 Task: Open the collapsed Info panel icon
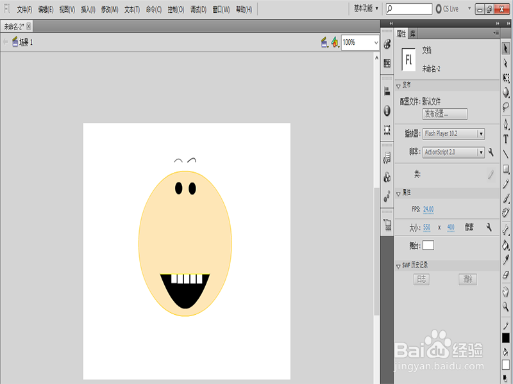pyautogui.click(x=387, y=110)
